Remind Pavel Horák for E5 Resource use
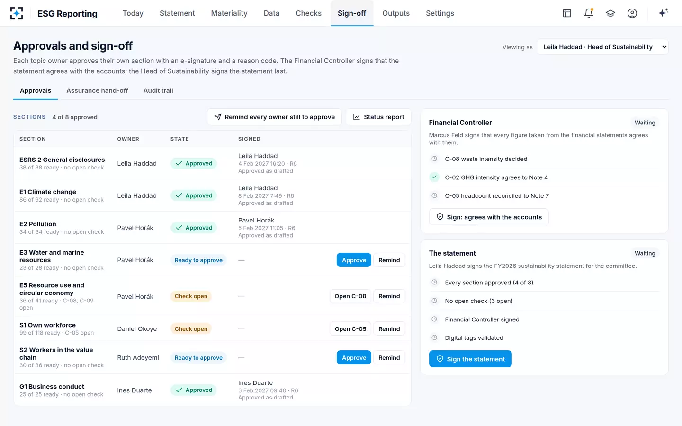 (389, 296)
